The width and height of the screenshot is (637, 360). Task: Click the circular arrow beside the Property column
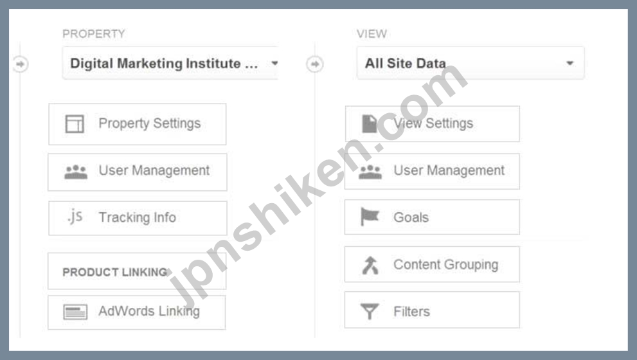21,64
